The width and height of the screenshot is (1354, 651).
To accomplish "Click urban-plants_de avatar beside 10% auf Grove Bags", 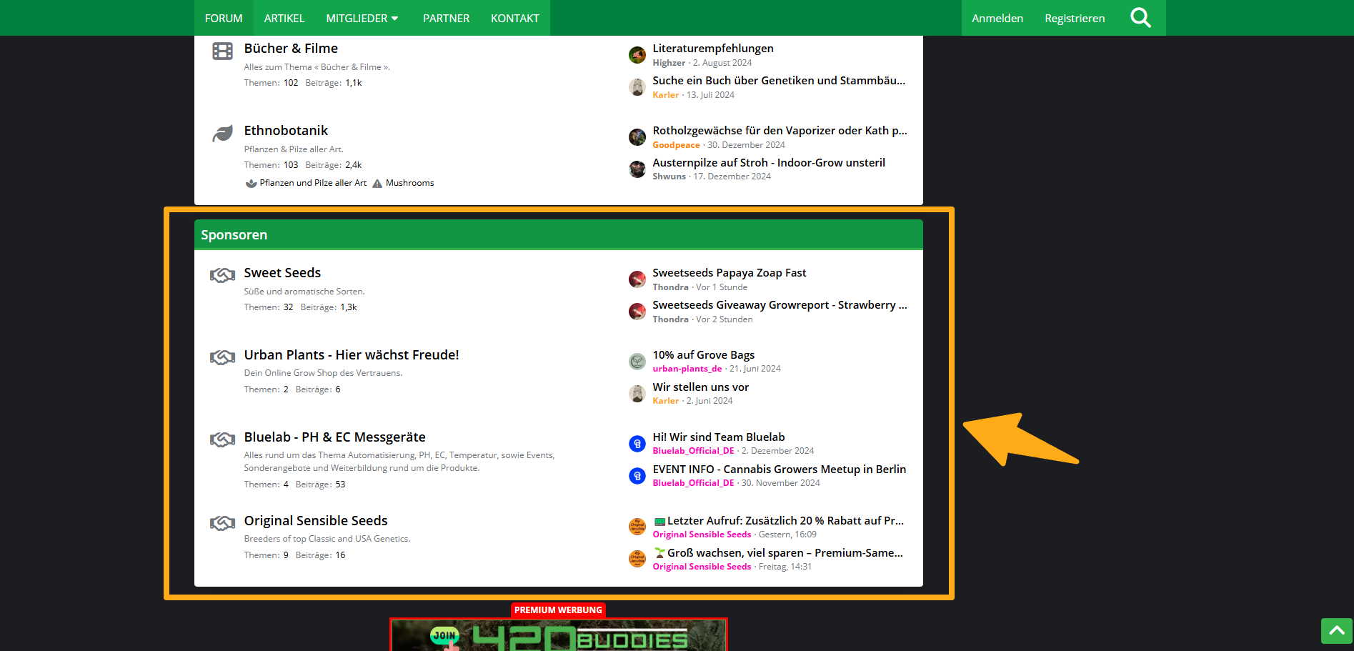I will coord(637,362).
